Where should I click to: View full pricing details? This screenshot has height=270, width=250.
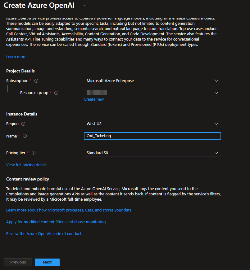tap(26, 165)
